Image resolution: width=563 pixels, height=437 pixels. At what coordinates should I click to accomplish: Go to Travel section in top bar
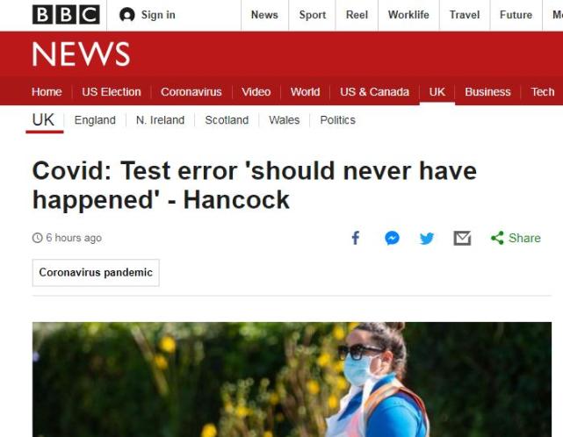pyautogui.click(x=465, y=15)
